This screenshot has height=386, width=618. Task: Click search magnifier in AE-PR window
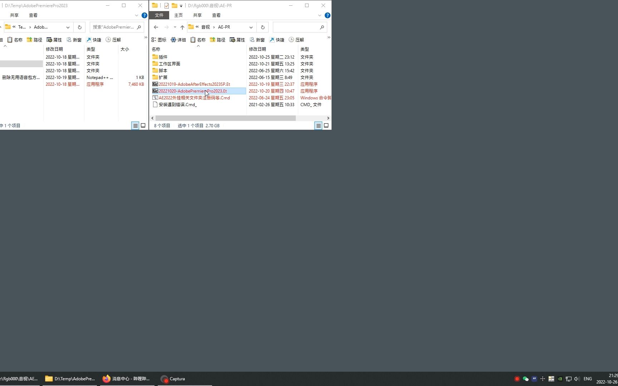[x=322, y=27]
